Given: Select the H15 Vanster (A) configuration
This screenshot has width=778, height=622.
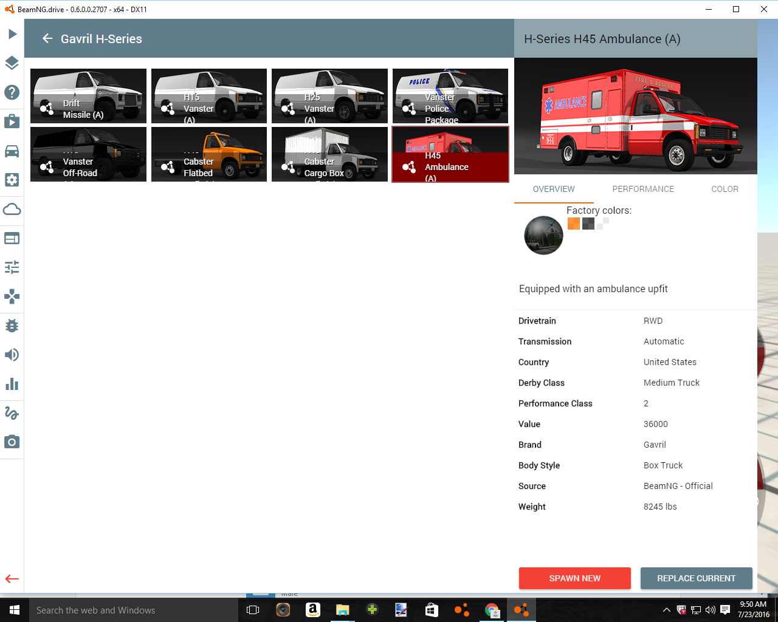Looking at the screenshot, I should point(209,96).
